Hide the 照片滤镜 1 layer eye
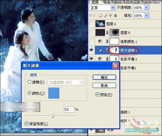The image size is (162, 136). 91,50
